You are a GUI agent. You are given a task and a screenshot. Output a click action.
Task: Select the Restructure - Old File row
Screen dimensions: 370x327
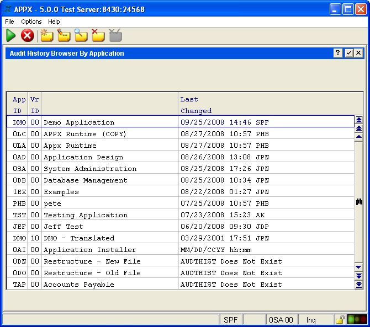(x=181, y=272)
